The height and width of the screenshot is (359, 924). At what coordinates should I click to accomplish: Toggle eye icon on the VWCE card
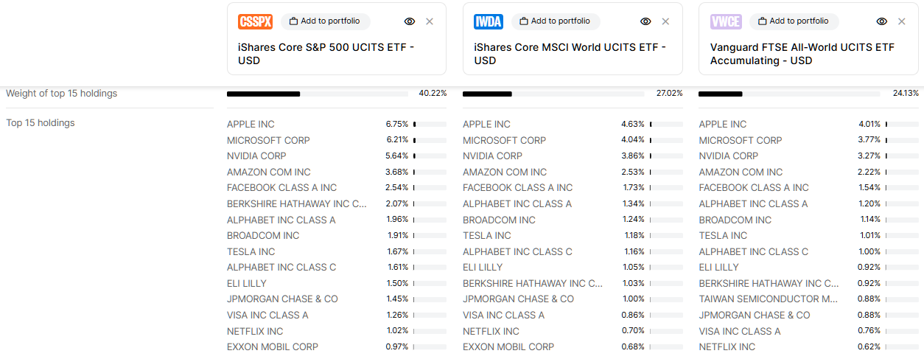(x=881, y=21)
